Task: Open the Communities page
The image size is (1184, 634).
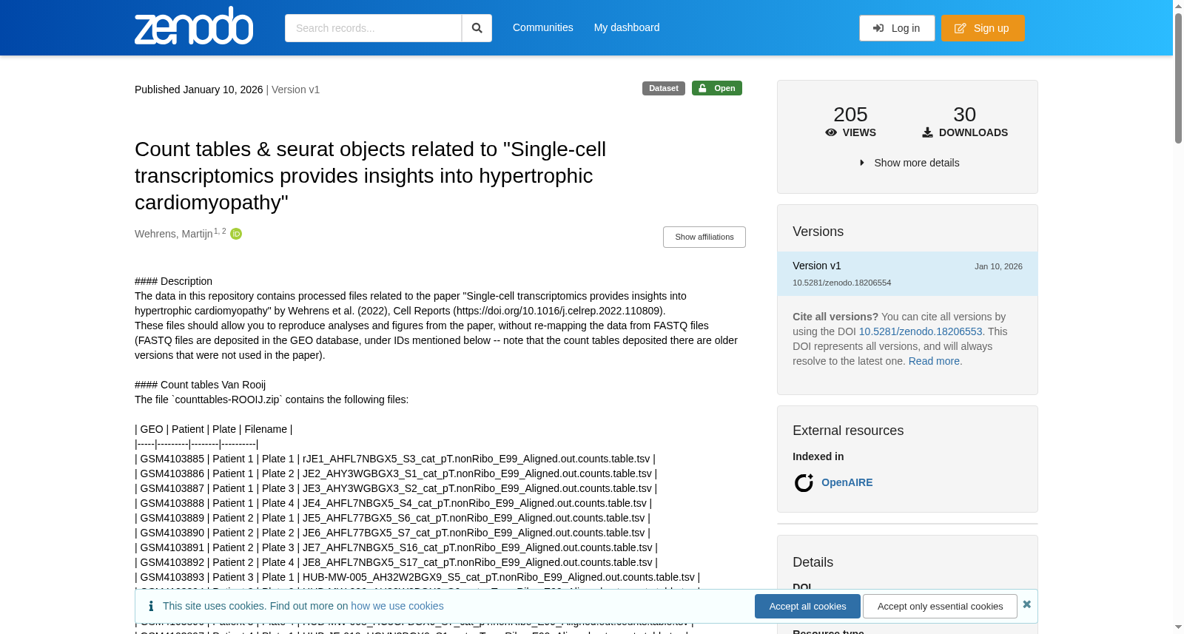Action: click(543, 27)
